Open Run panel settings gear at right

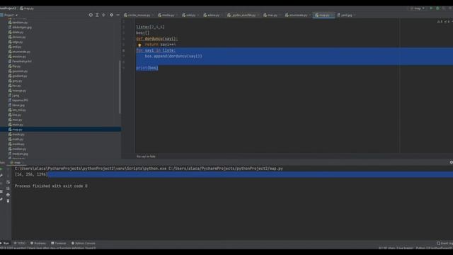[452, 162]
